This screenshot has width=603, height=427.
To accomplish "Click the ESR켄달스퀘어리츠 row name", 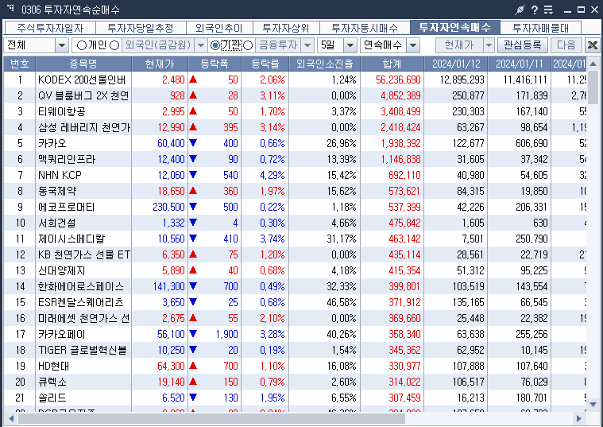I will 81,302.
